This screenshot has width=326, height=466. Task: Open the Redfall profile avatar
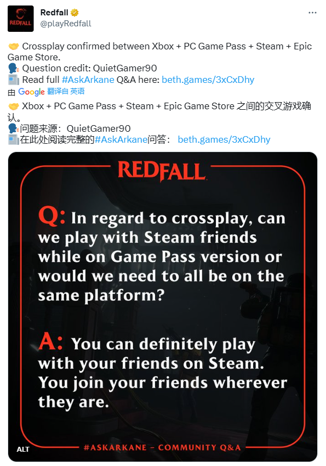tap(20, 19)
